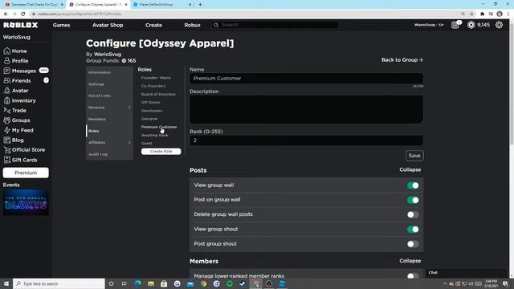514x289 pixels.
Task: Disable the Post on group wall toggle
Action: (x=413, y=200)
